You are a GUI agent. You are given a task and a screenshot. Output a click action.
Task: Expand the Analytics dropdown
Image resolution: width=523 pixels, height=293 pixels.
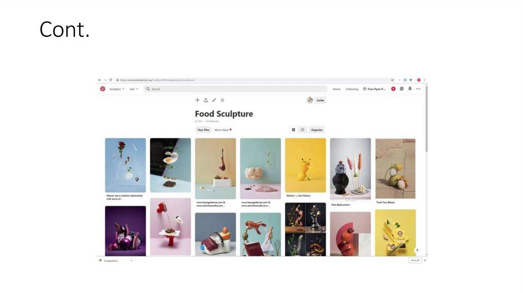117,89
